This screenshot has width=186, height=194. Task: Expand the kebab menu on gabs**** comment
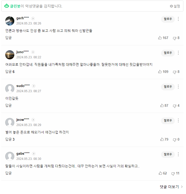point(178,154)
